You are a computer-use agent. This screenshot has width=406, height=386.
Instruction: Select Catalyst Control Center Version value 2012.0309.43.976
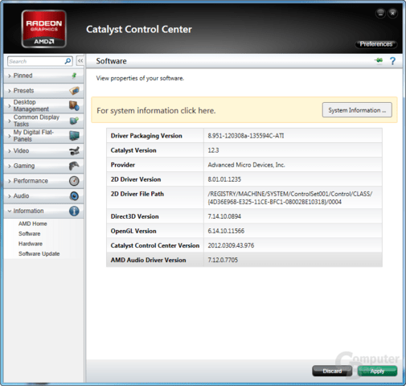click(x=231, y=245)
